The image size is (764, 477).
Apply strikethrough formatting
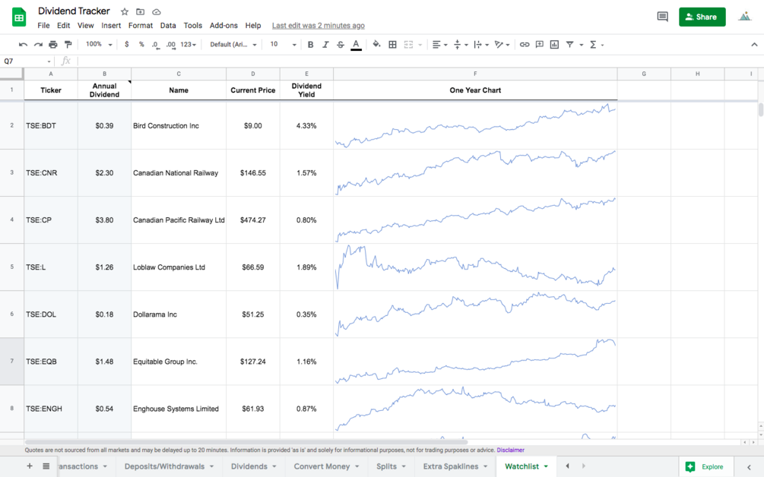click(x=341, y=45)
